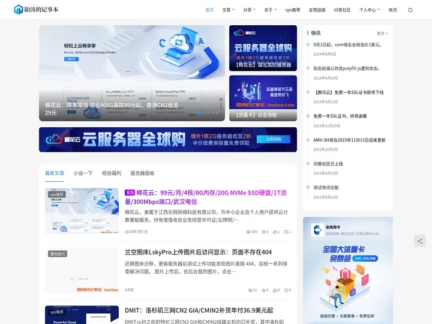Click views icon on 兰空图床 article
Screen dimensions: 432x324
[253, 290]
